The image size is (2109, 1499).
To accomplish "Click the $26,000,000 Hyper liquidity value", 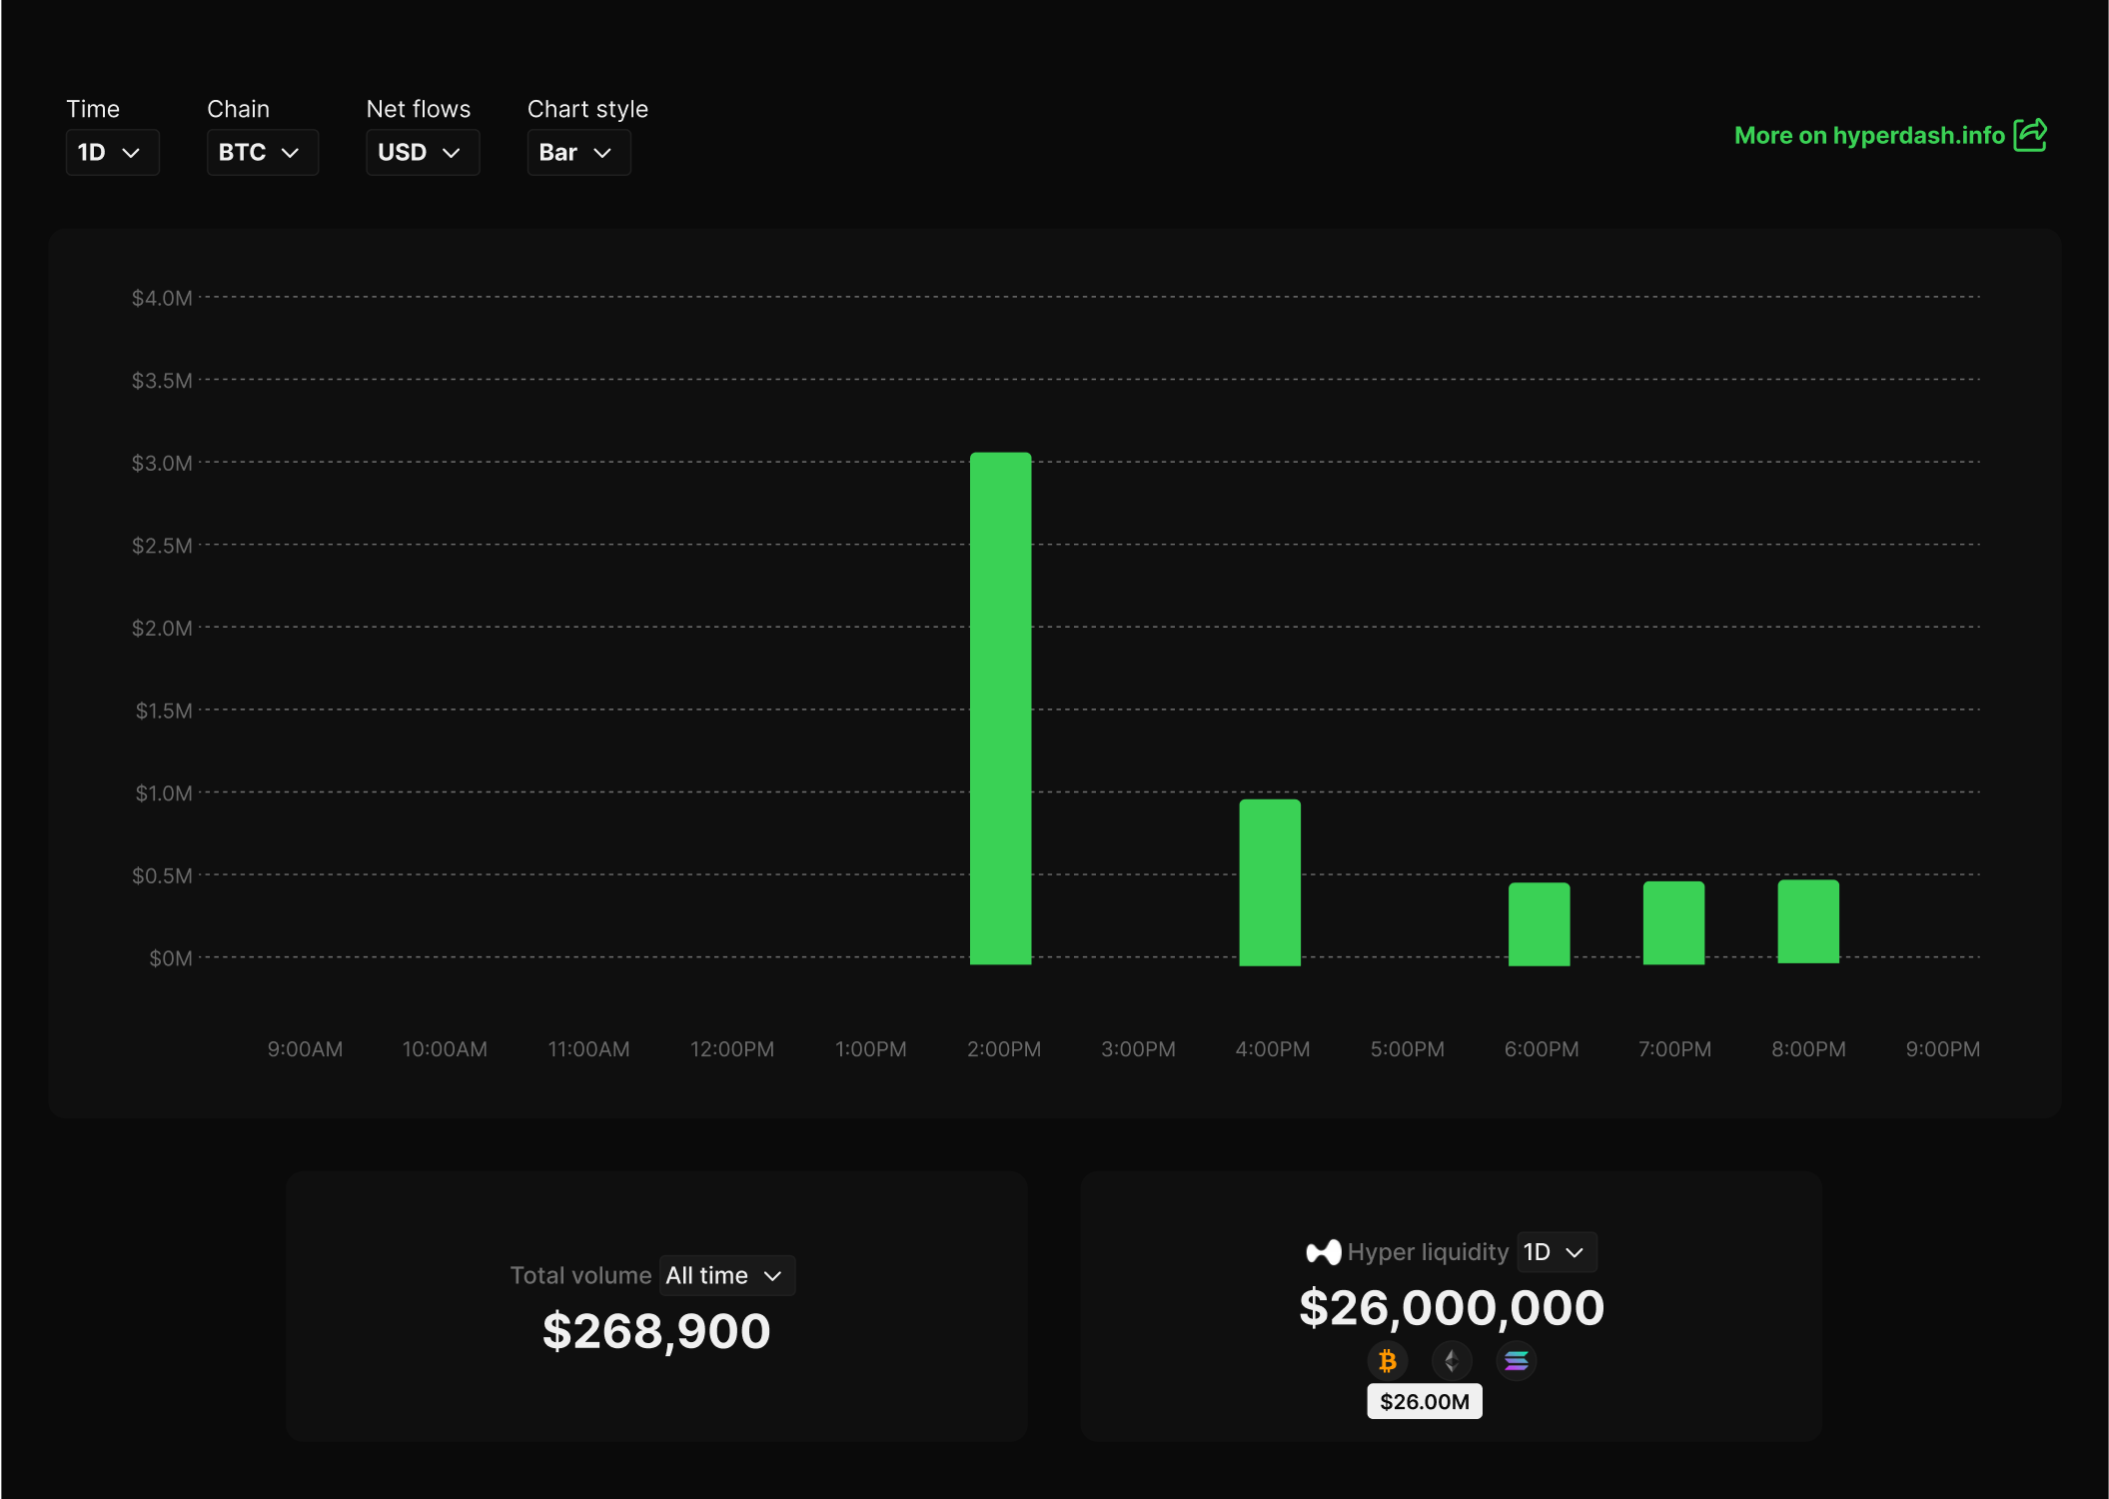I will 1451,1307.
